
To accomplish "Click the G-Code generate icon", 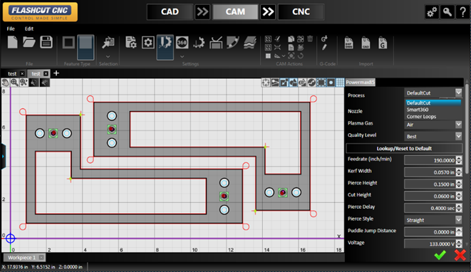I will (324, 38).
